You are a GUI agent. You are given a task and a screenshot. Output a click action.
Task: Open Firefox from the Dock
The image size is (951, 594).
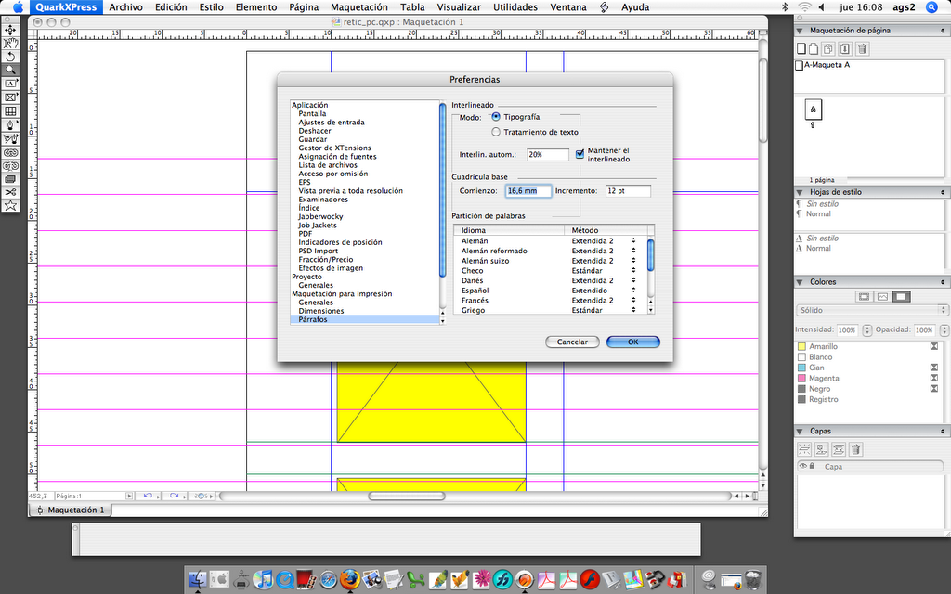point(350,580)
